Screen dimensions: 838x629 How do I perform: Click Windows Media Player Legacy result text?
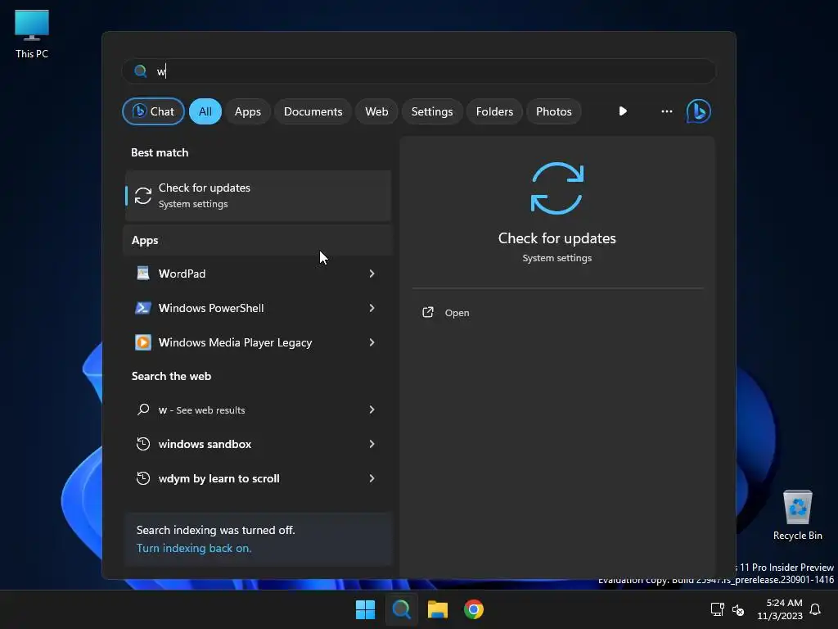[235, 342]
